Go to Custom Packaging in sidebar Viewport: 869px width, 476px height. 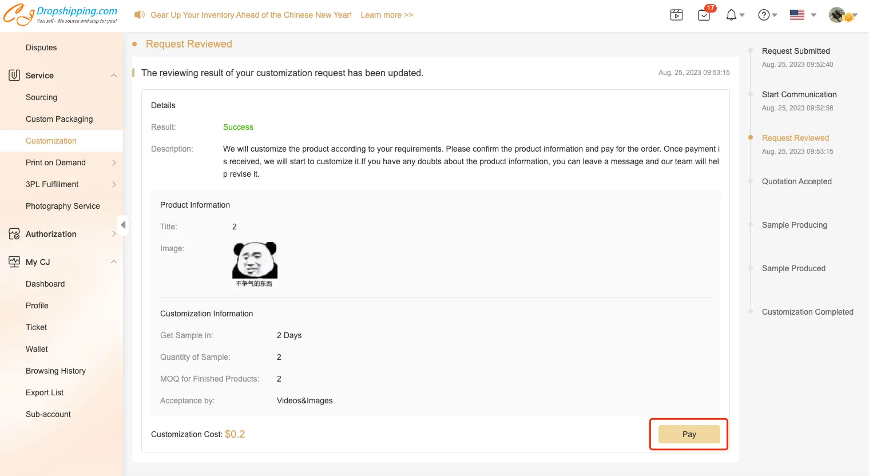coord(59,119)
